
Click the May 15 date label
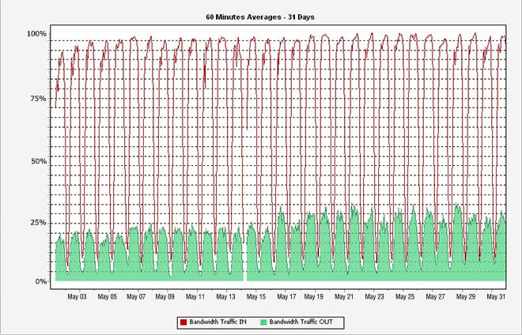256,296
